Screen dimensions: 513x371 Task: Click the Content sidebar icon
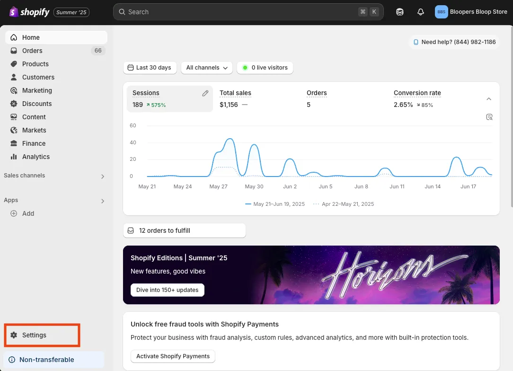point(14,117)
